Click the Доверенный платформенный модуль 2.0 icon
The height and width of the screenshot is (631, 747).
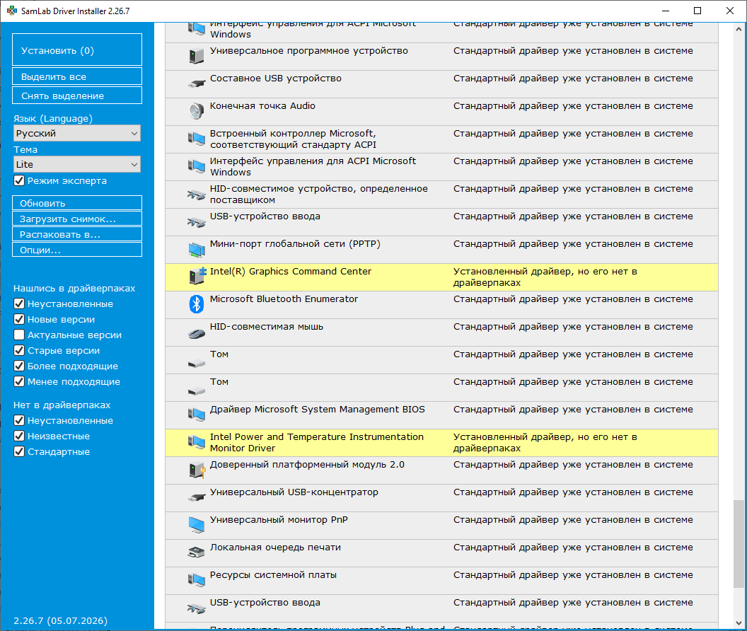pos(197,470)
